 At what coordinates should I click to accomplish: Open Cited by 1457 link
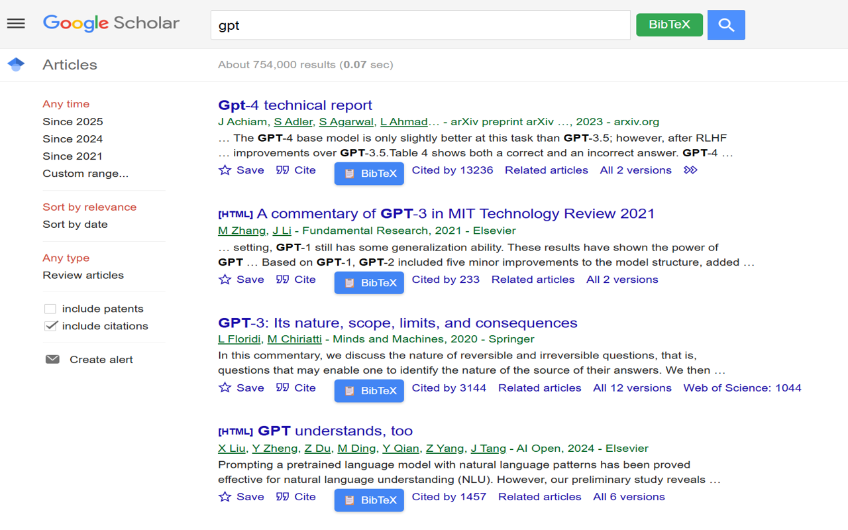coord(449,497)
